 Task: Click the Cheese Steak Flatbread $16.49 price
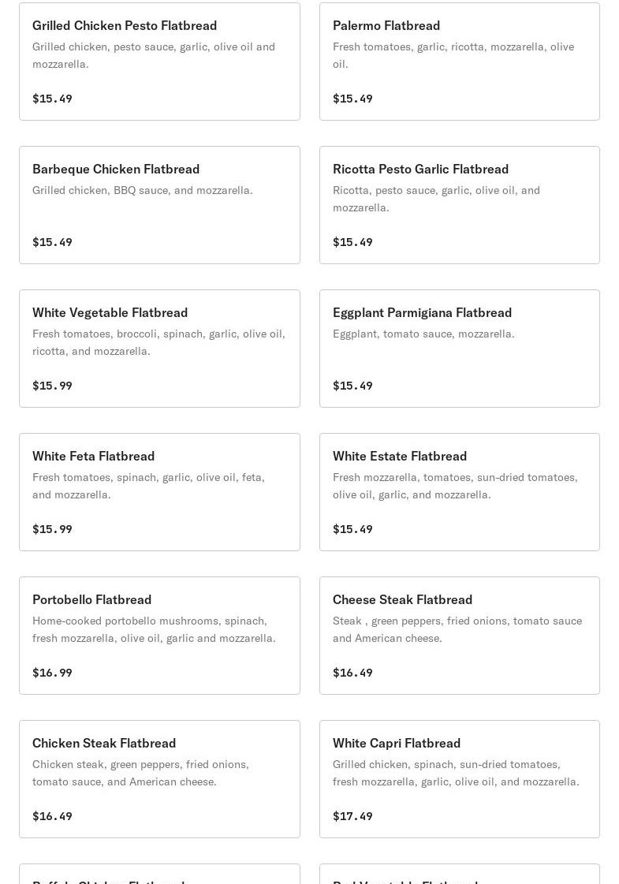click(x=352, y=673)
